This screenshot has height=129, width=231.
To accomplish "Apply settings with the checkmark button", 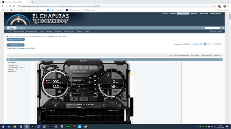I will tap(93, 99).
